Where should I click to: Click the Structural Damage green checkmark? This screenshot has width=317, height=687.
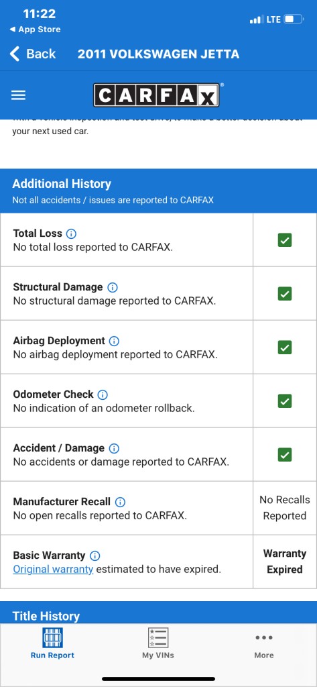pos(285,294)
